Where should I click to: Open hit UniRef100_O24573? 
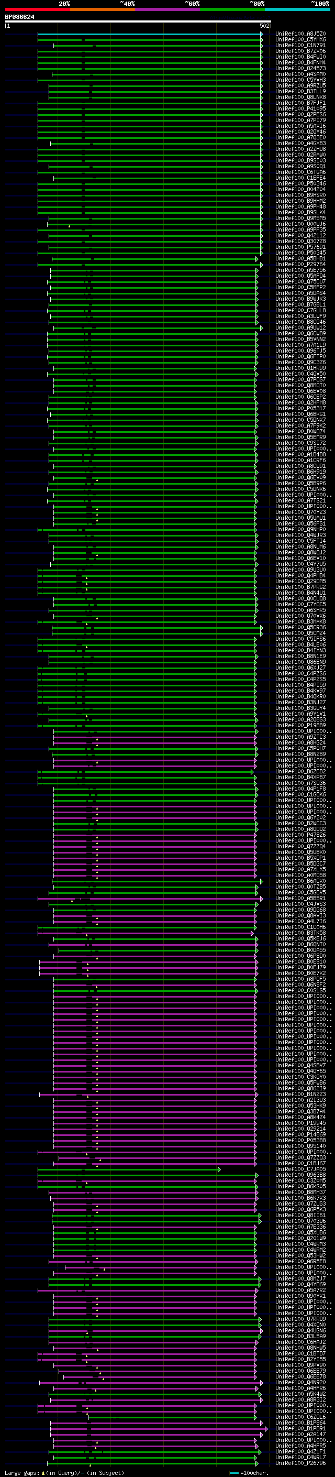tap(300, 68)
